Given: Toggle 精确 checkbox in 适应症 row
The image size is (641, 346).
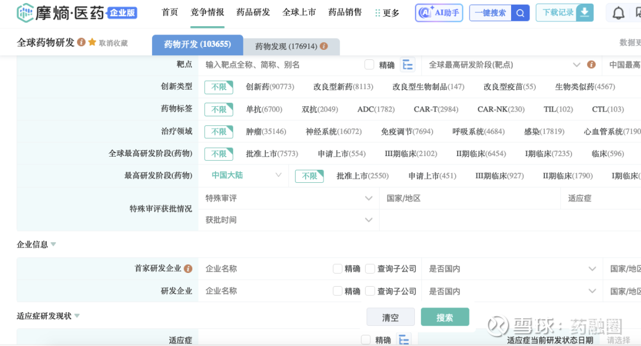Looking at the screenshot, I should point(366,339).
